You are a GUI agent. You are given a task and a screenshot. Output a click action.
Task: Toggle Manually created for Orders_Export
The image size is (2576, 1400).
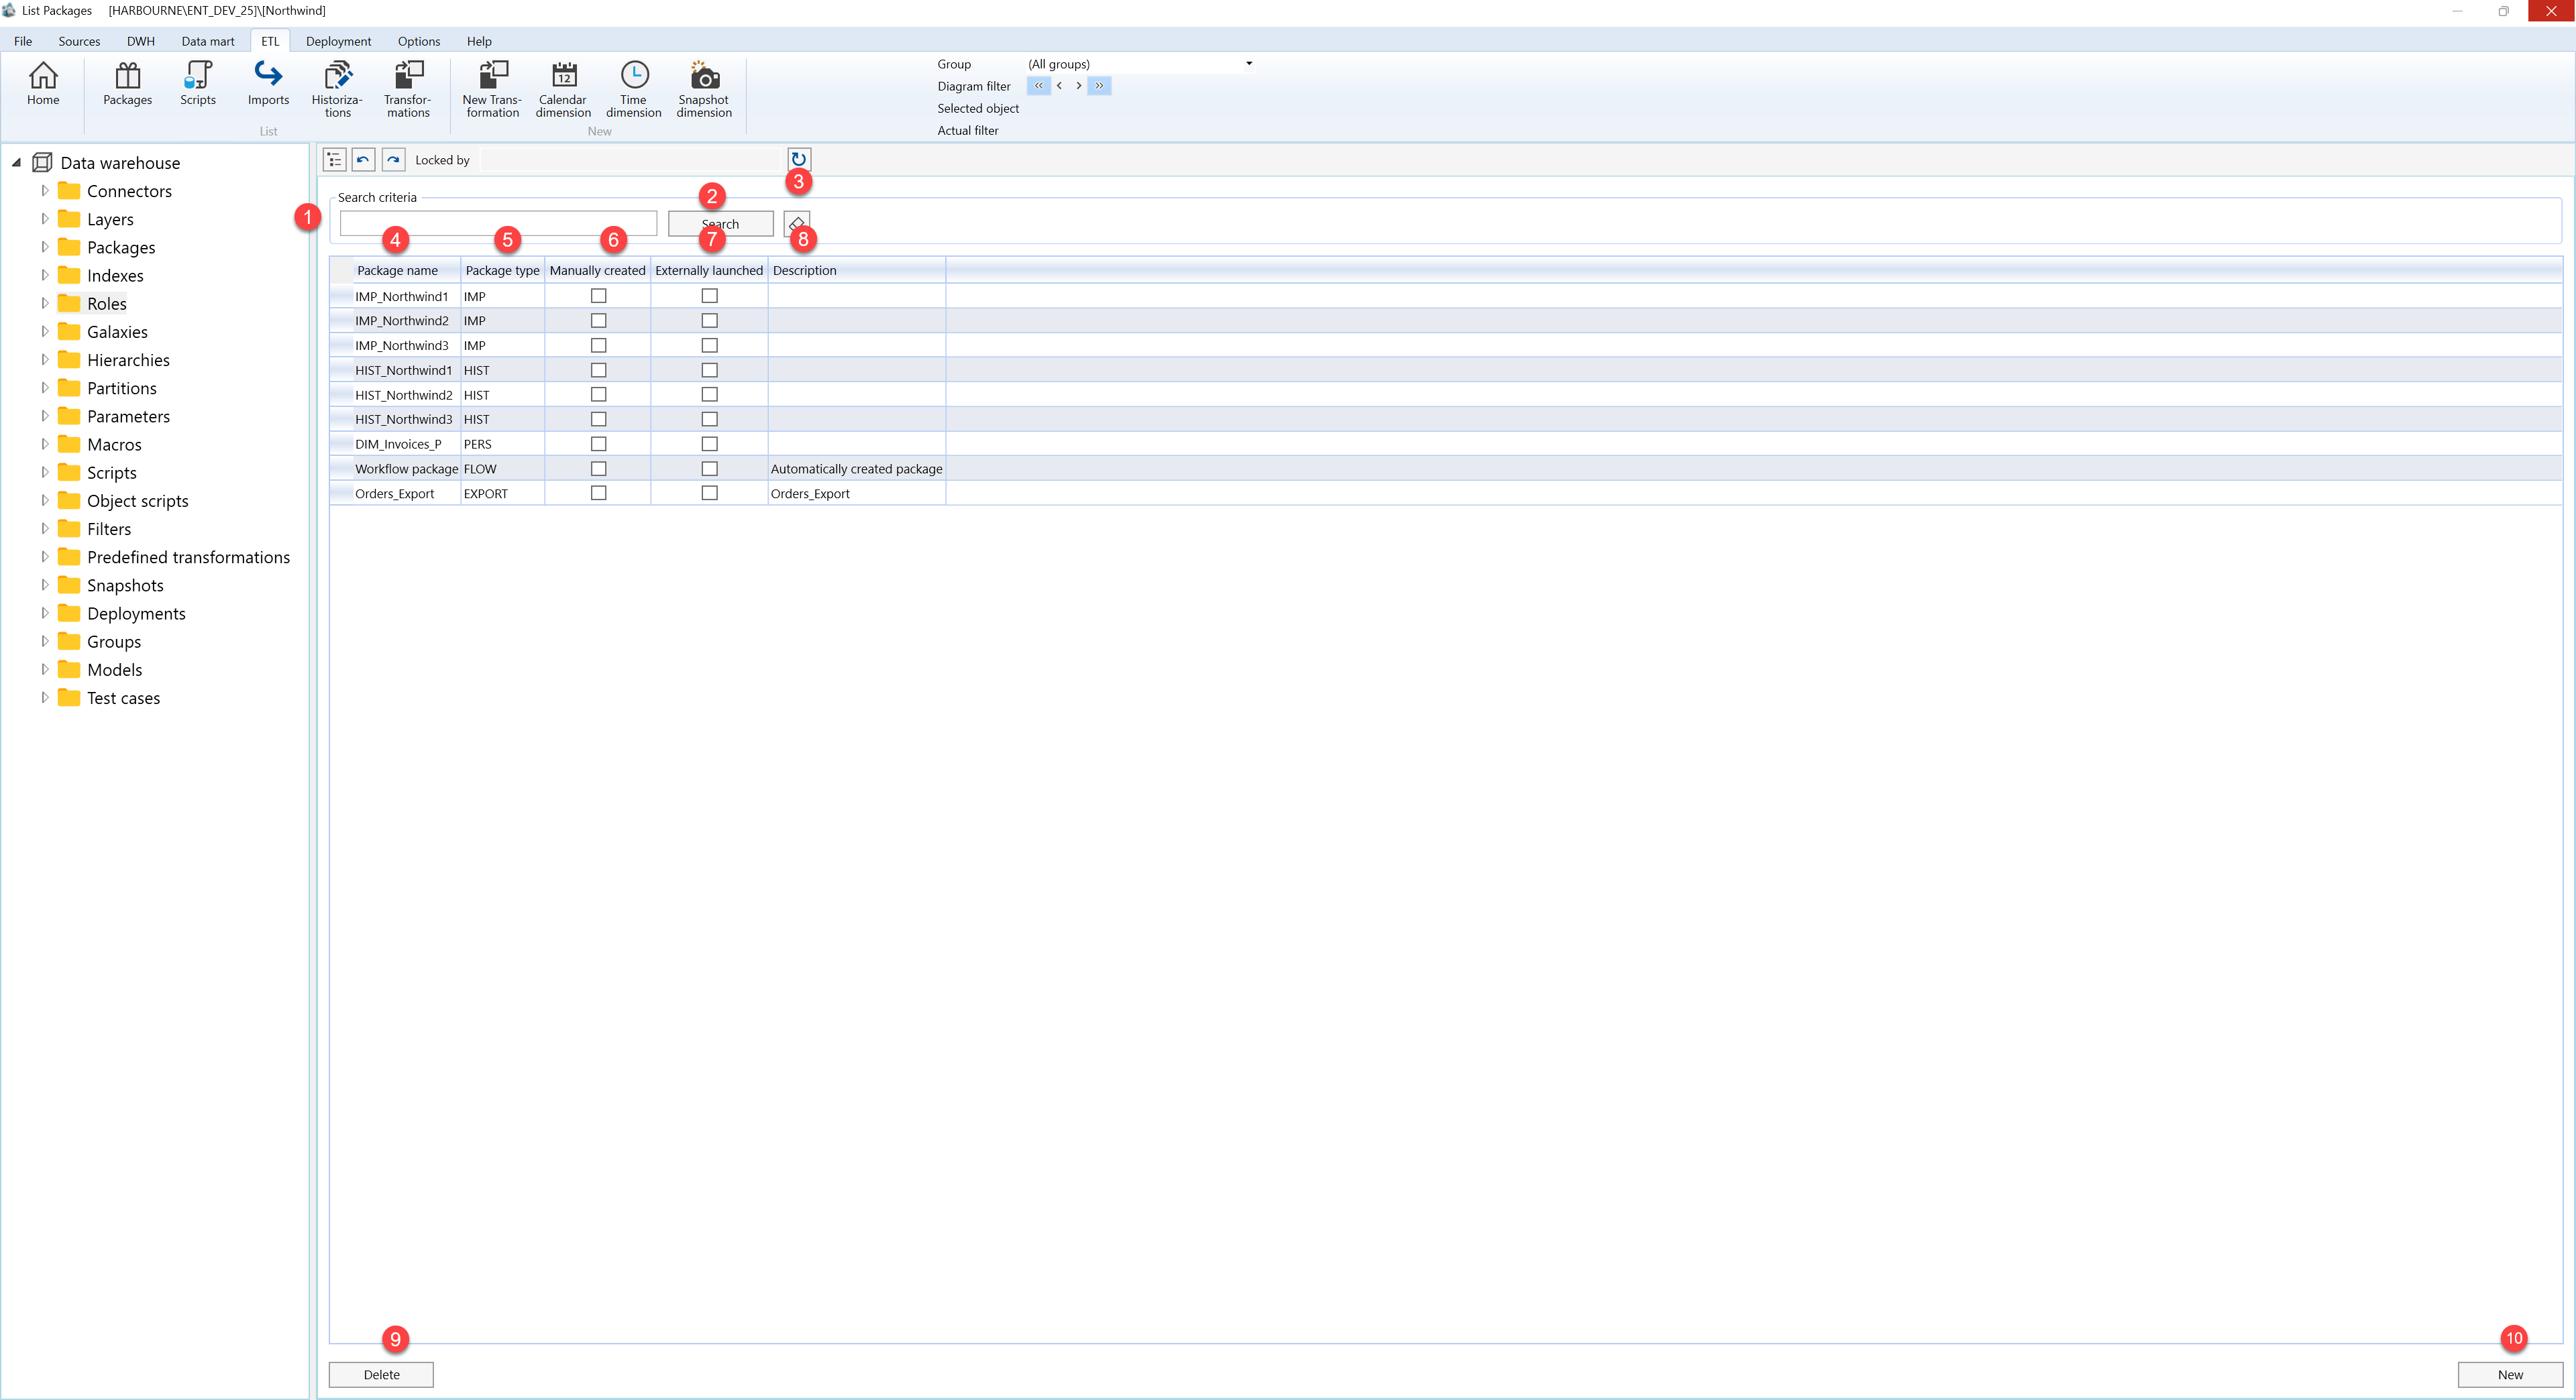click(598, 493)
